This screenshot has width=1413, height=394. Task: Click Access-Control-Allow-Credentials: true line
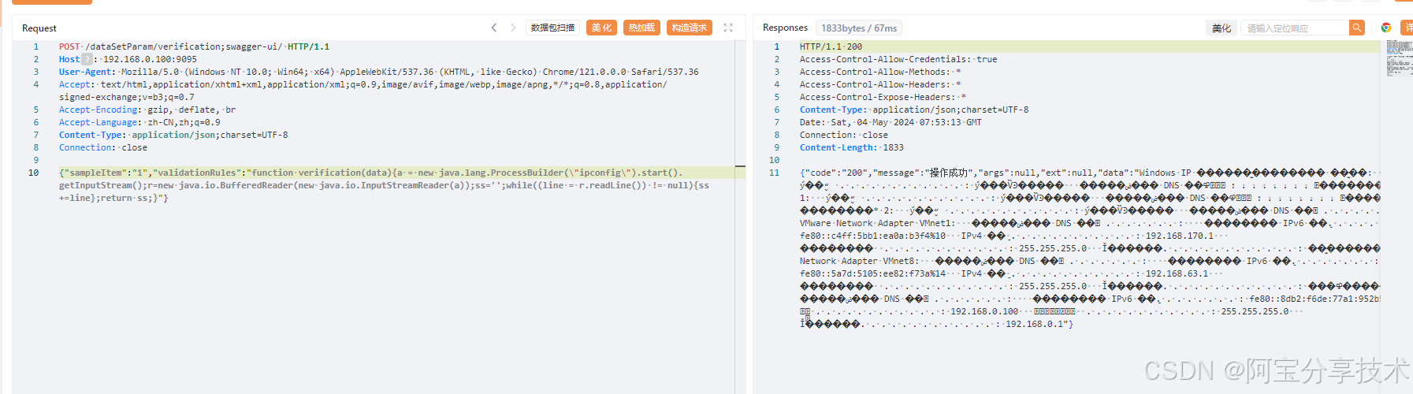point(898,59)
